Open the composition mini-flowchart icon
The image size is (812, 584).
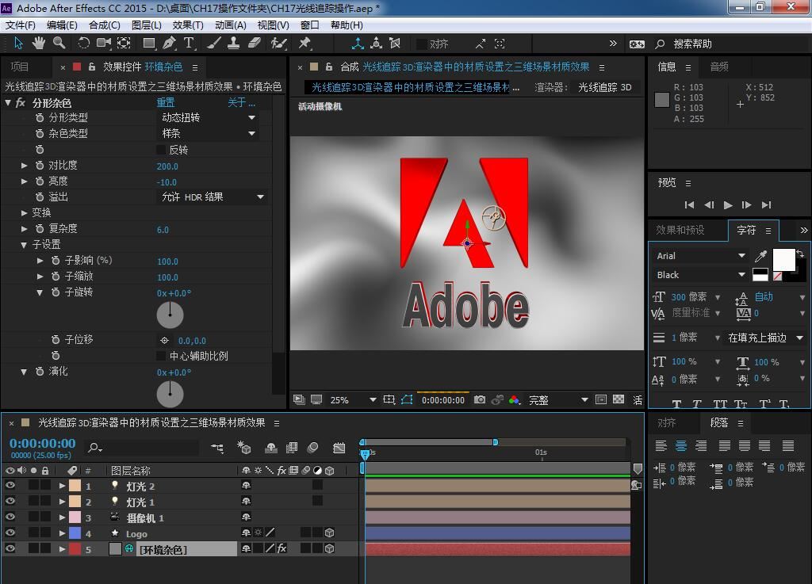pos(217,448)
